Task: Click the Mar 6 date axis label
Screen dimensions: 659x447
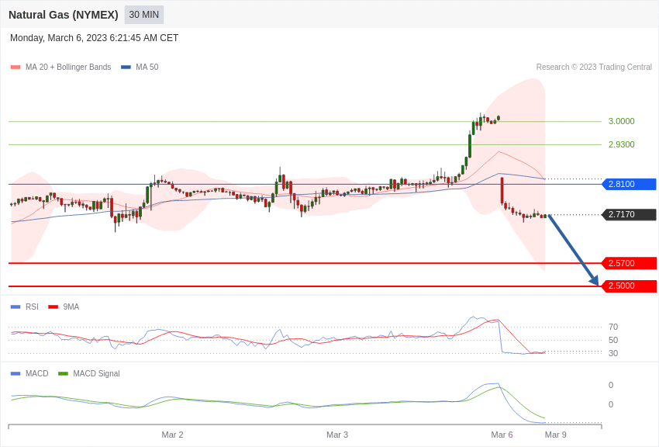Action: click(502, 435)
